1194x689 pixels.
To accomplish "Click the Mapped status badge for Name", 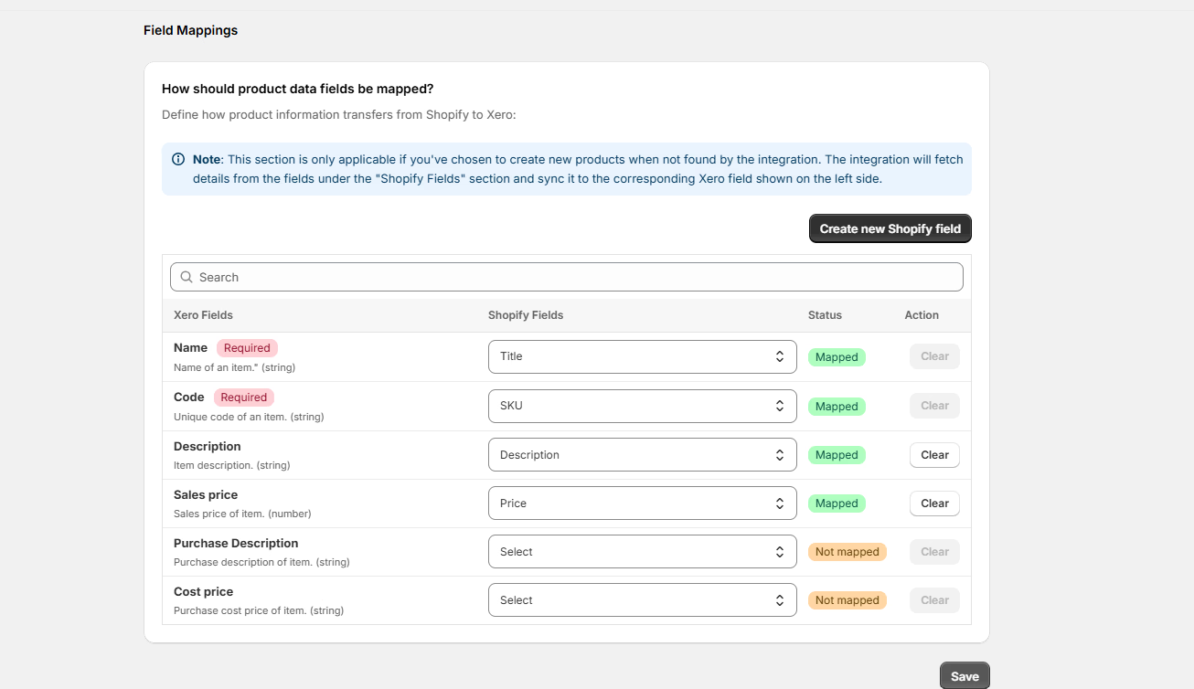I will coord(837,357).
